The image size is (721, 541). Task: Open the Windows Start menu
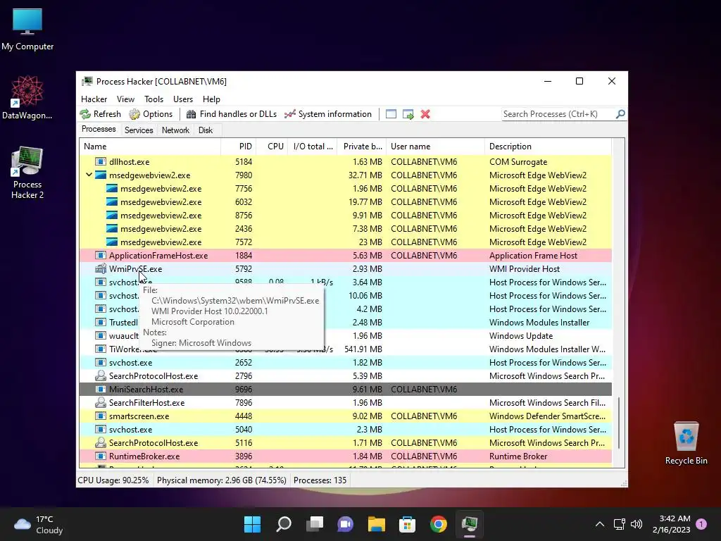(x=252, y=524)
